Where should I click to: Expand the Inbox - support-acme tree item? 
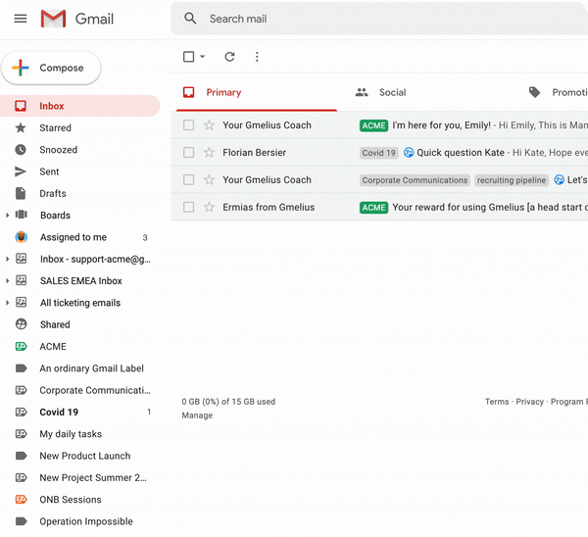tap(7, 259)
